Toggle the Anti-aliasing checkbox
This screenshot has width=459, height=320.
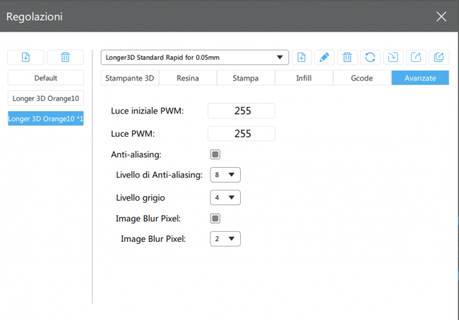pyautogui.click(x=215, y=154)
